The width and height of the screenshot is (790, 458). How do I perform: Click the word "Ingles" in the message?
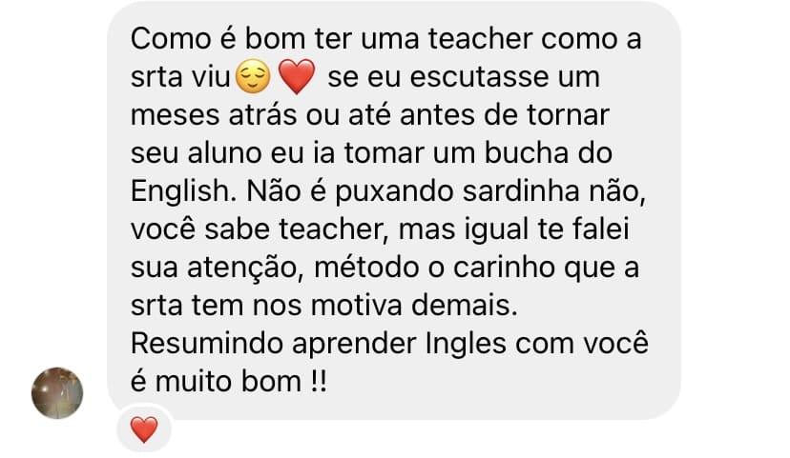click(x=466, y=345)
